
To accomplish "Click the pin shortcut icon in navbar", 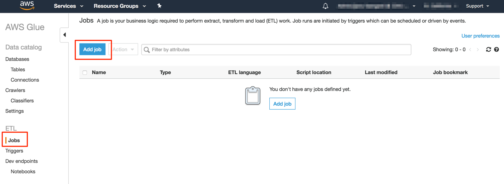I will tap(159, 6).
